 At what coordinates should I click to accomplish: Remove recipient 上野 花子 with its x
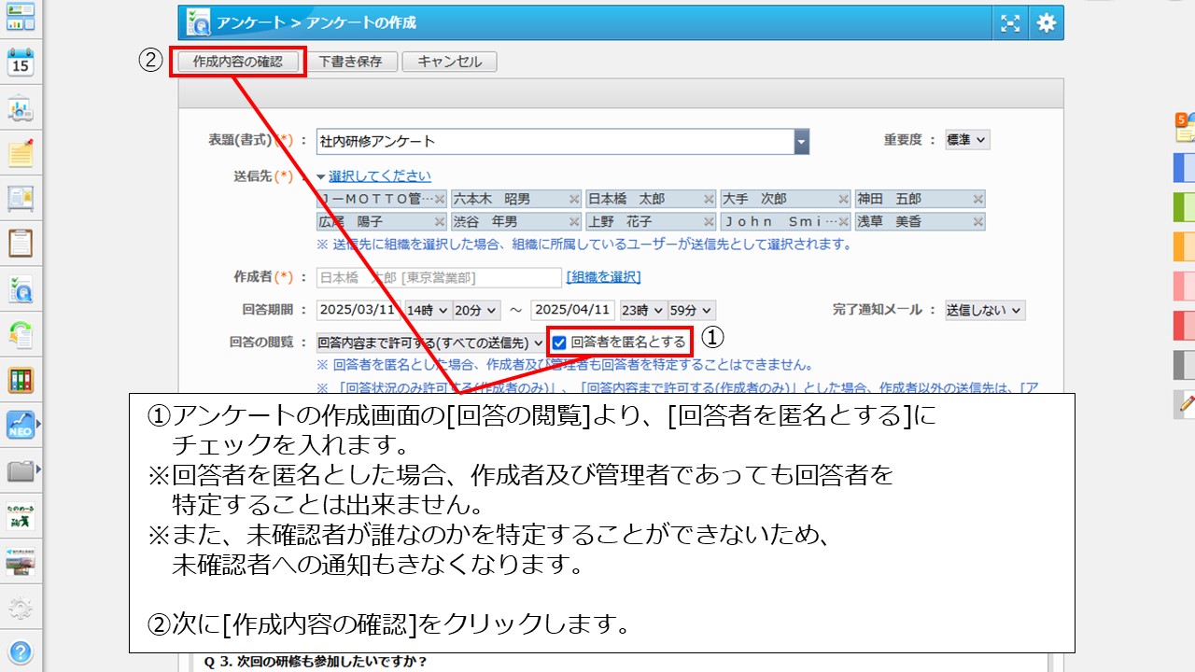(709, 222)
